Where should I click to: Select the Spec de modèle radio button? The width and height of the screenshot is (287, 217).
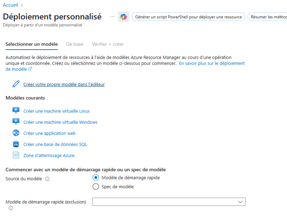coord(96,187)
